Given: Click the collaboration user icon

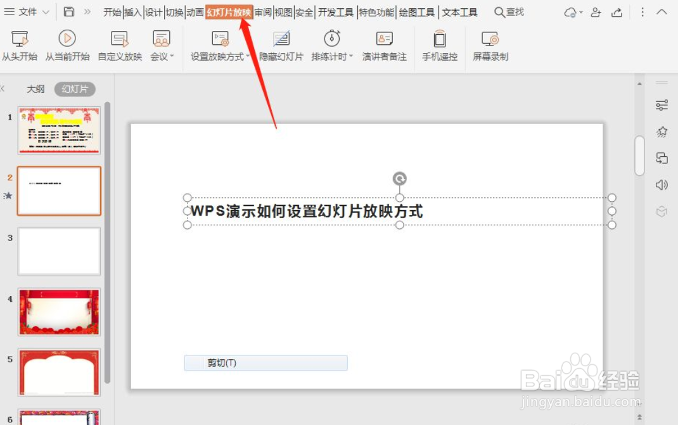Looking at the screenshot, I should pos(596,13).
